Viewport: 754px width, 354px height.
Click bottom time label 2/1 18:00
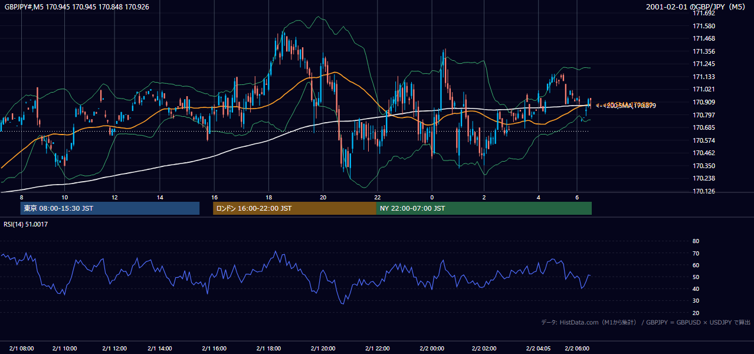pyautogui.click(x=269, y=348)
